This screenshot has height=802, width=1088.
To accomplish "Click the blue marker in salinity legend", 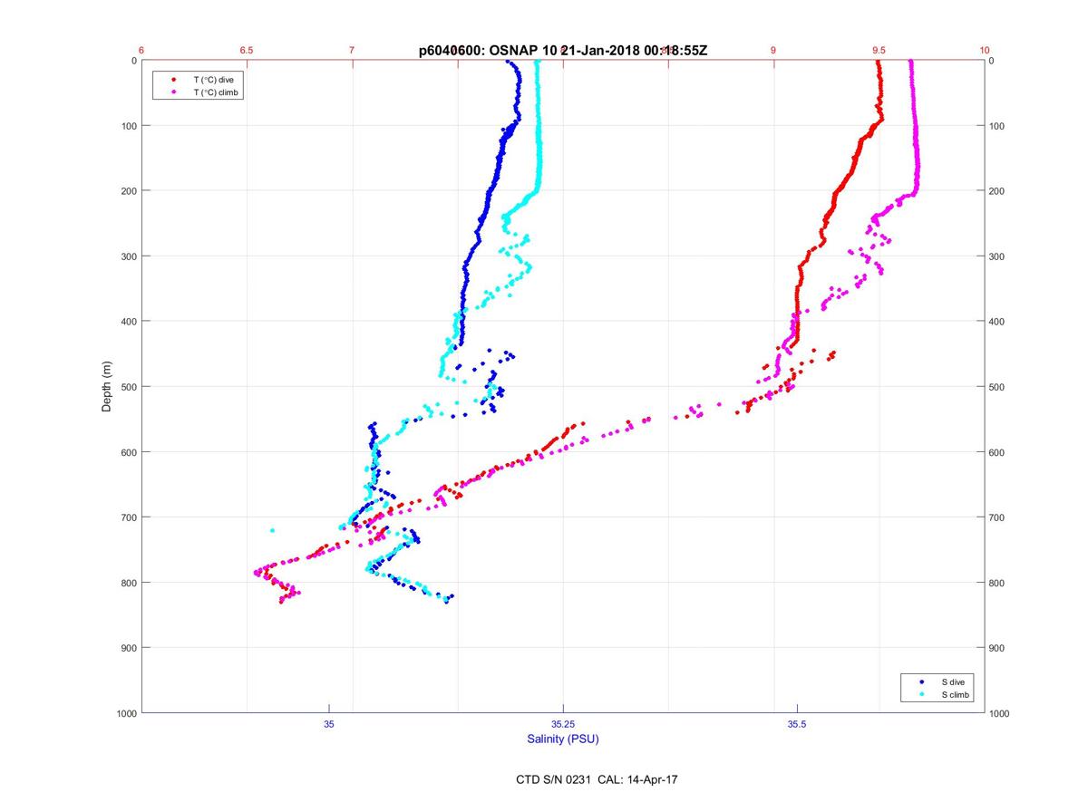I will [x=921, y=681].
